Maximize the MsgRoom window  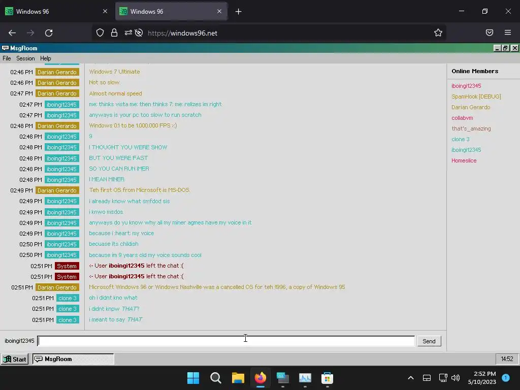(x=505, y=48)
